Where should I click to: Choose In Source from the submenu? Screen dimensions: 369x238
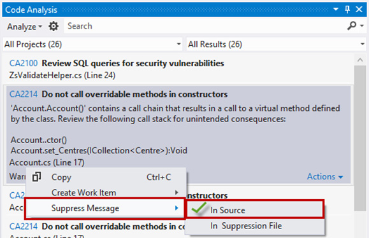256,209
